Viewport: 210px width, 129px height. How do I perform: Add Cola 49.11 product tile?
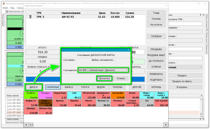74,95
